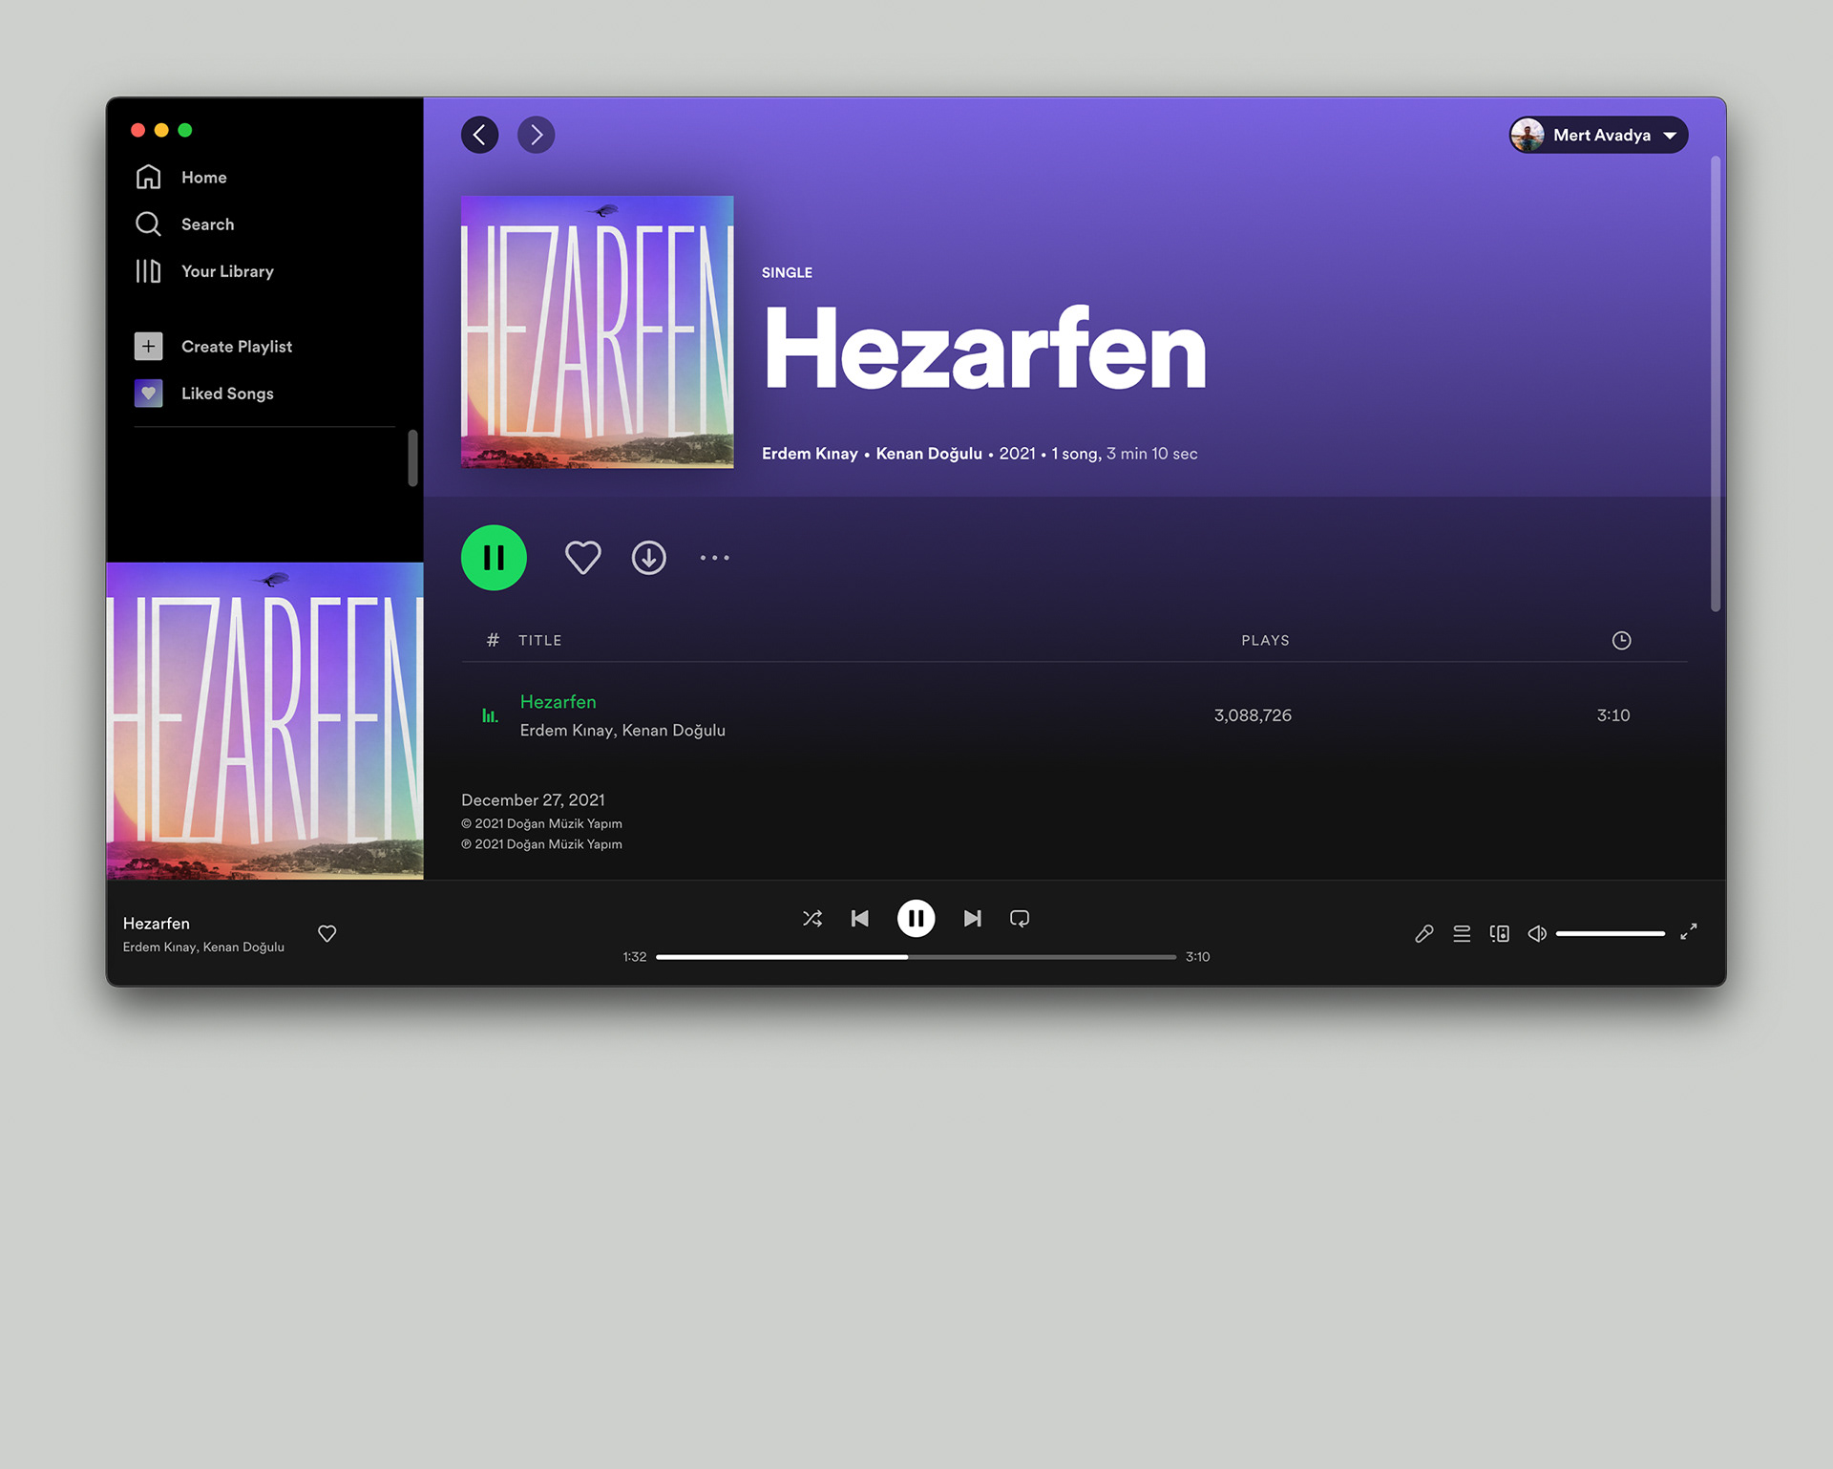
Task: Download the Hezarfen single
Action: coord(648,558)
